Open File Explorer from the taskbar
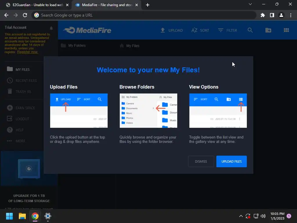This screenshot has width=297, height=223. pyautogui.click(x=22, y=216)
